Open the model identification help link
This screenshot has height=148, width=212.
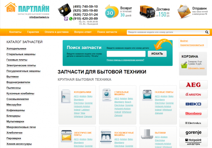(x=125, y=60)
